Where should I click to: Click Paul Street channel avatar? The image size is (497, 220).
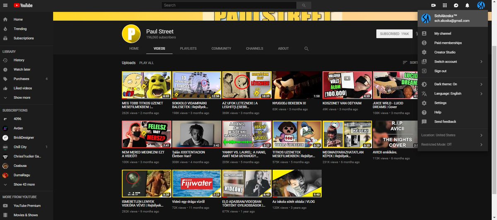(x=131, y=34)
